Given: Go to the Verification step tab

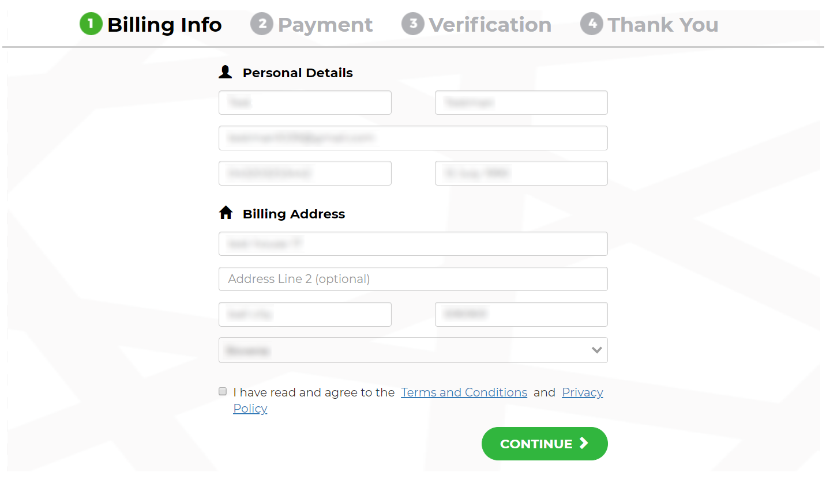Looking at the screenshot, I should 477,24.
